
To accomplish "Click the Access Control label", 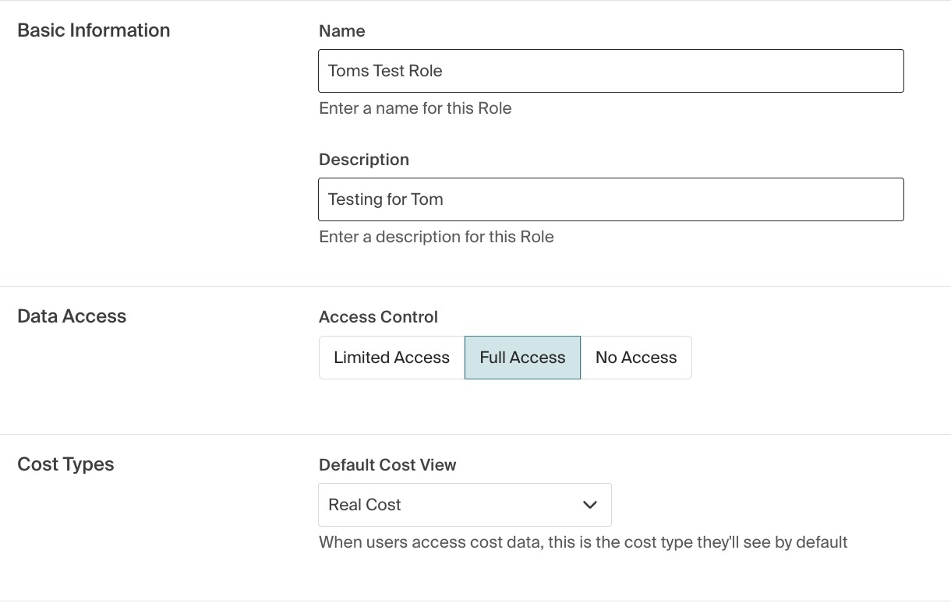I will coord(378,317).
